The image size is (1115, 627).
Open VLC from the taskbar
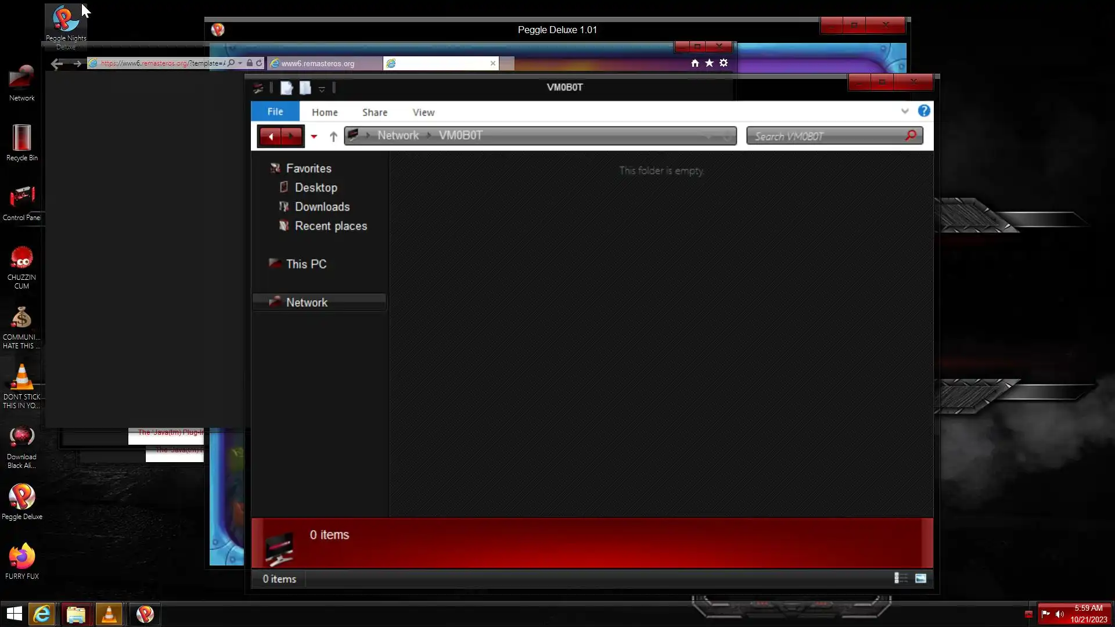109,614
